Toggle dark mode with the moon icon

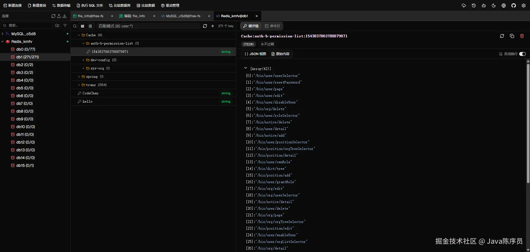[x=494, y=6]
